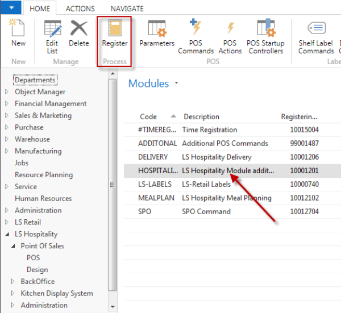
Task: Collapse the LS Hospitality node
Action: (7, 234)
